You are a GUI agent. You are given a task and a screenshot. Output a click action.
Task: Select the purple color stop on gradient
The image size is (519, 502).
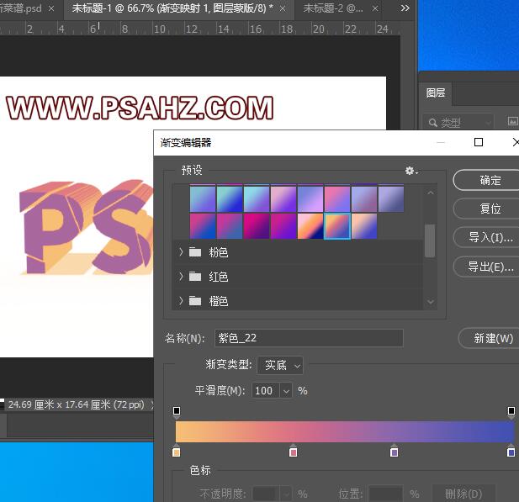pyautogui.click(x=394, y=452)
